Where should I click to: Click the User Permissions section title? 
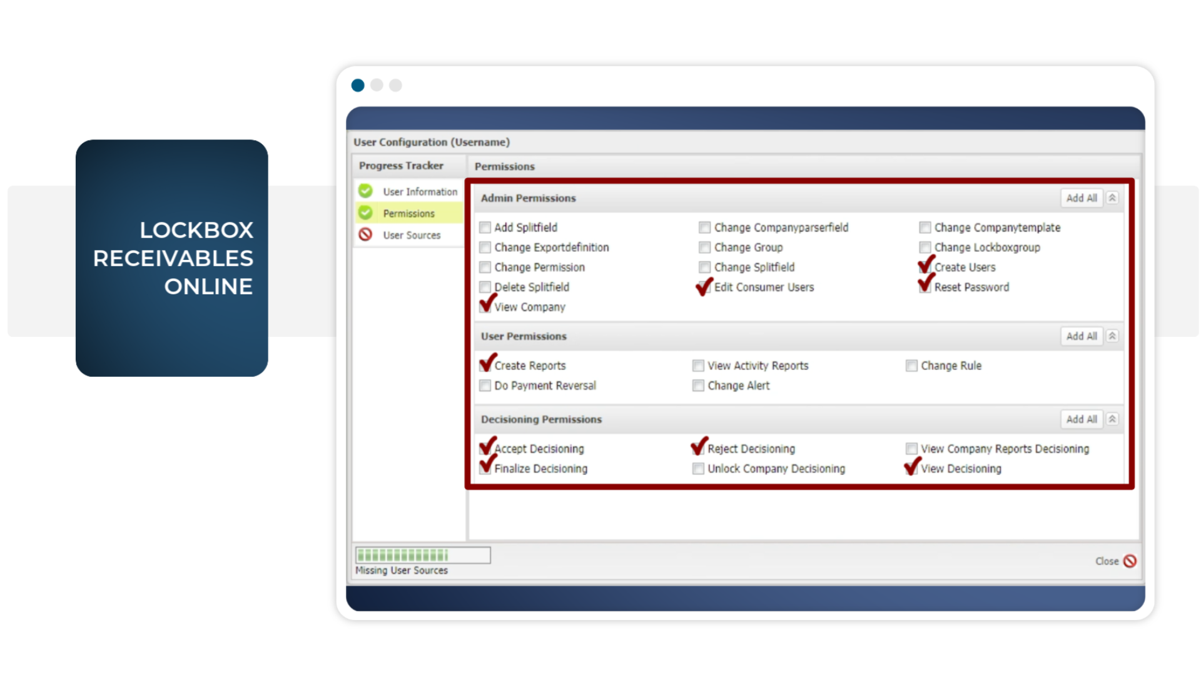point(524,336)
